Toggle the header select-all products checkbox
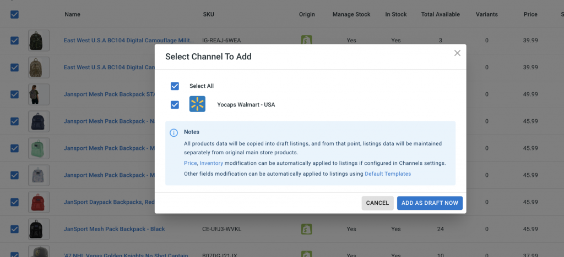 (15, 14)
